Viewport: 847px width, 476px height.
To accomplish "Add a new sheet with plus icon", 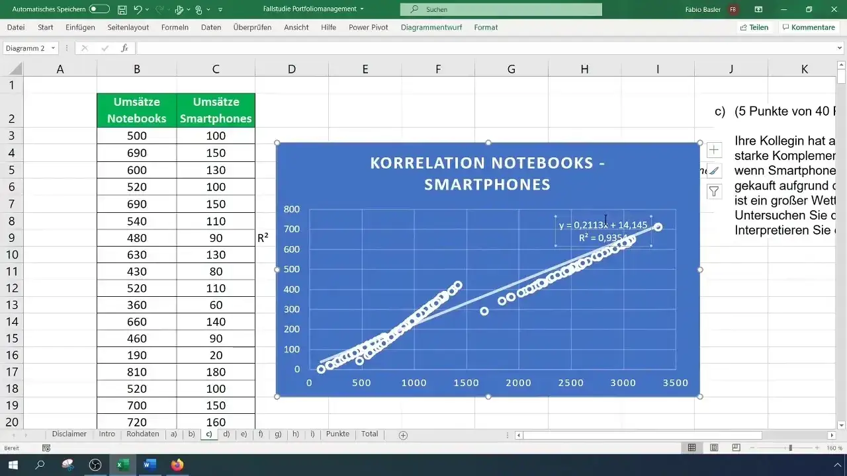I will coord(403,435).
